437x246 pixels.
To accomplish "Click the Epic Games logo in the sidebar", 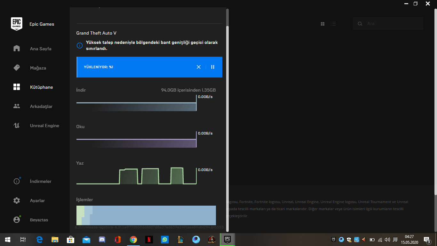I will click(x=17, y=24).
